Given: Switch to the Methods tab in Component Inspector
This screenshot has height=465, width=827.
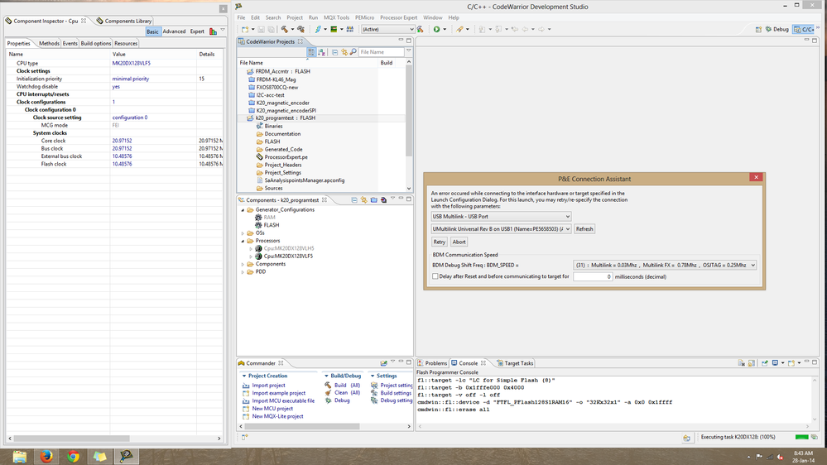Looking at the screenshot, I should pos(49,44).
